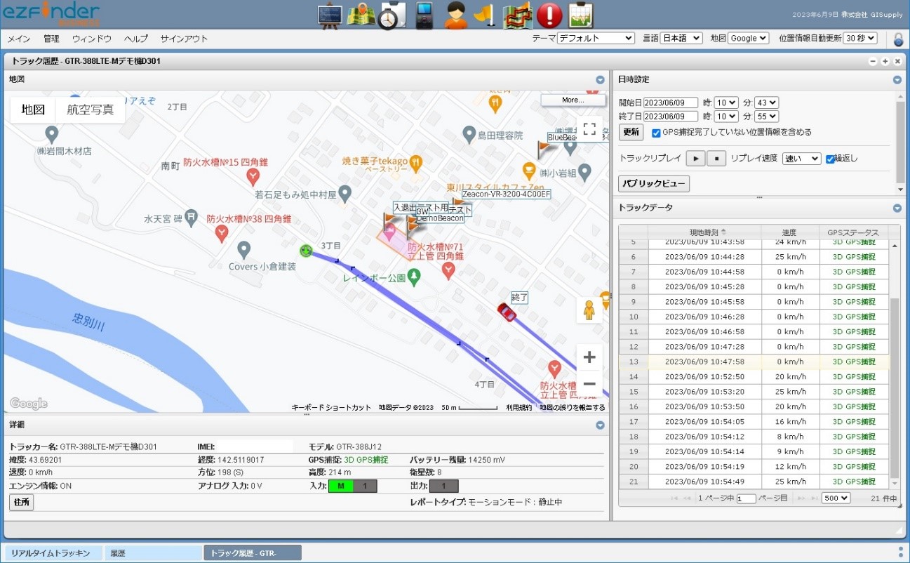Toggle the green M input indicator
This screenshot has height=563, width=910.
[x=341, y=486]
